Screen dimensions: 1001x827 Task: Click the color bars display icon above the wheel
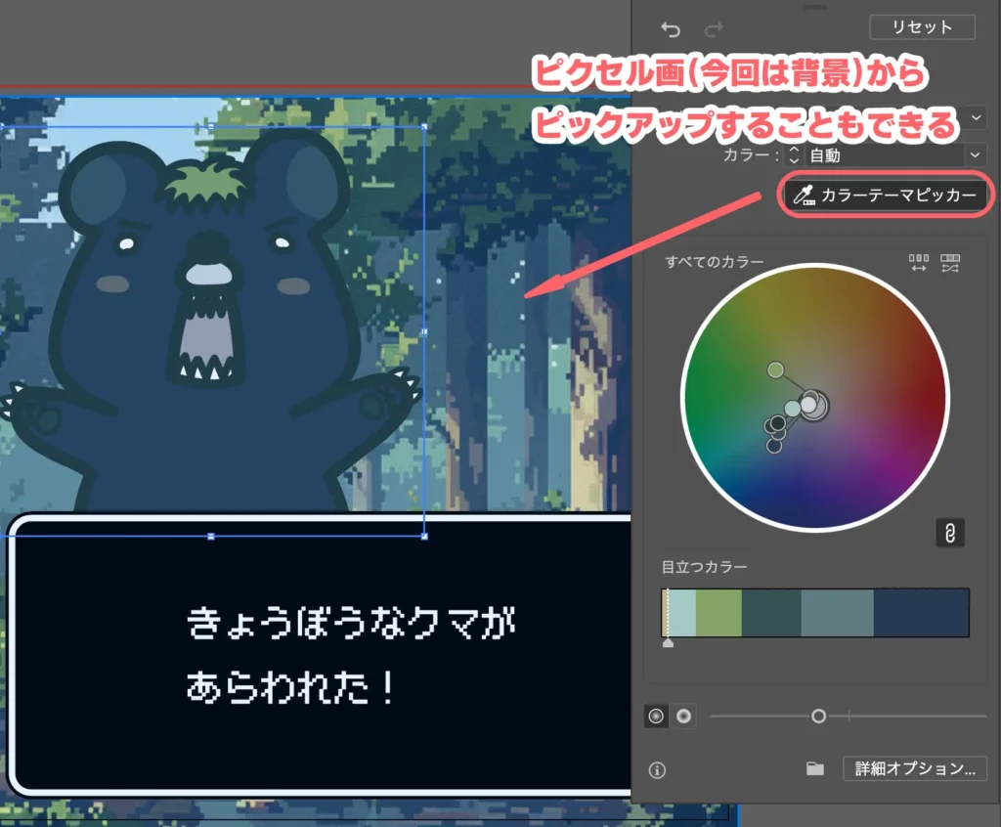(917, 262)
